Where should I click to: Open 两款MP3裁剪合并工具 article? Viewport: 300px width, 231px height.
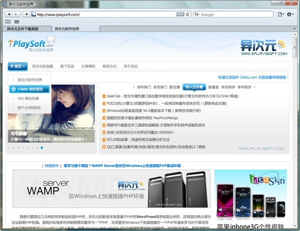click(156, 125)
